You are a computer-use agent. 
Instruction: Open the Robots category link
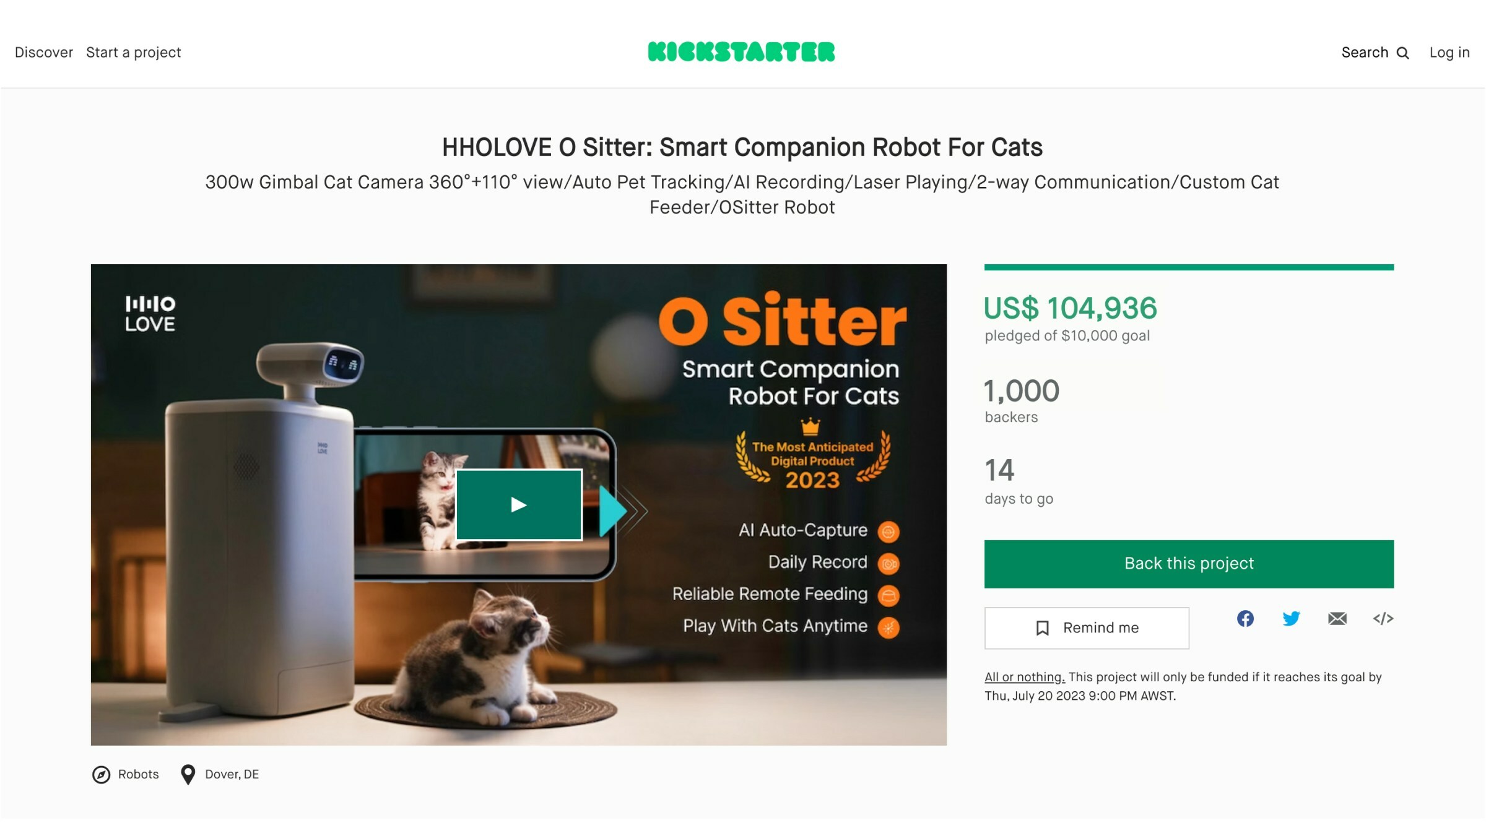pos(138,774)
